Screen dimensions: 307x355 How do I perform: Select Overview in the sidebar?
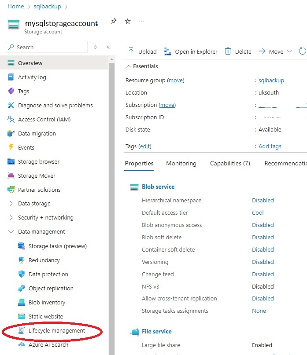[54, 63]
